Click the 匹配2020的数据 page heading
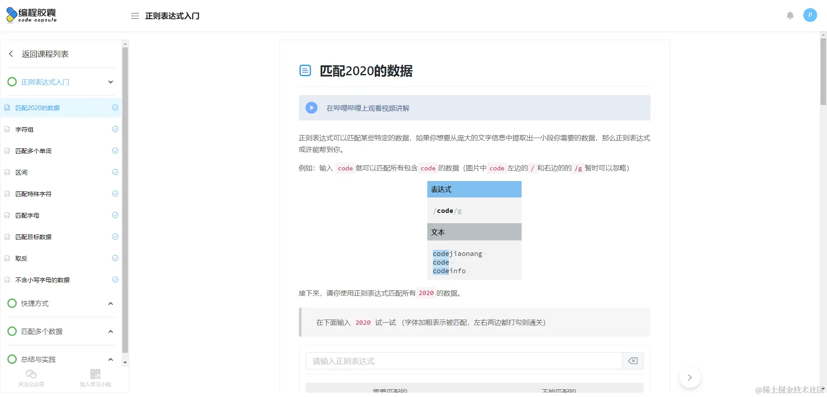The width and height of the screenshot is (827, 397). (x=366, y=71)
